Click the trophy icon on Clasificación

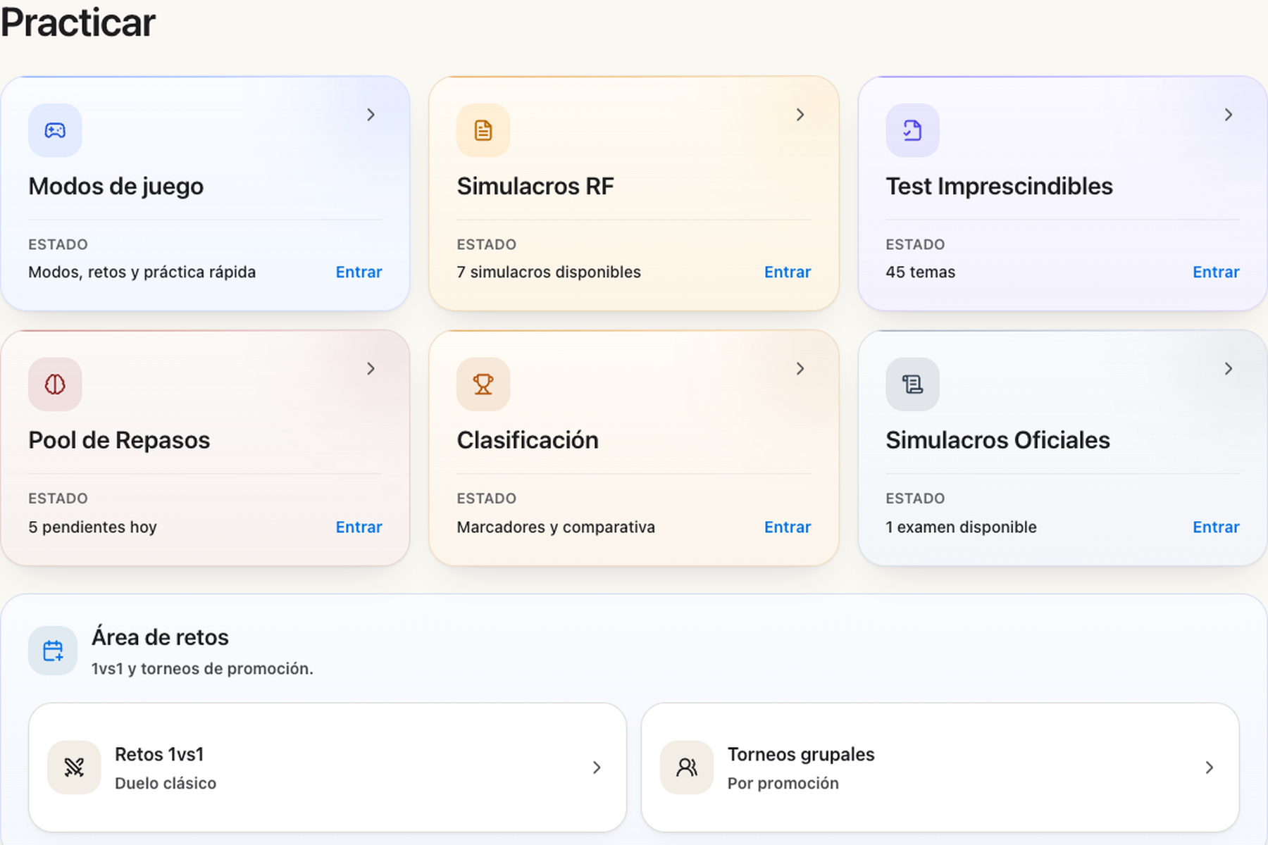tap(483, 384)
